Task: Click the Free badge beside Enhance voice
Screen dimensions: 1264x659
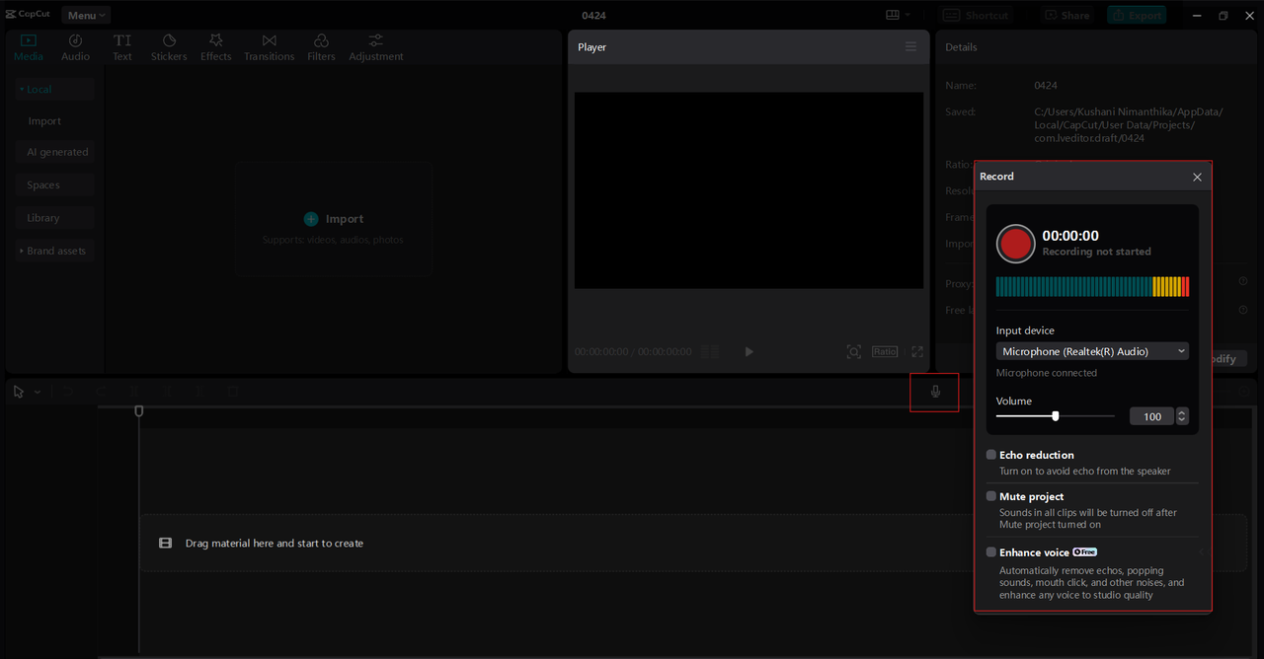Action: point(1085,552)
